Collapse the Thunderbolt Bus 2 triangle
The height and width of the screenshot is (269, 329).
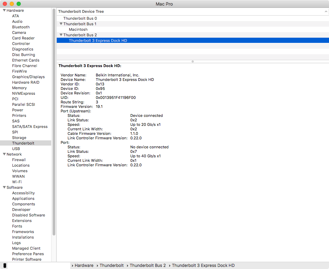click(x=61, y=35)
